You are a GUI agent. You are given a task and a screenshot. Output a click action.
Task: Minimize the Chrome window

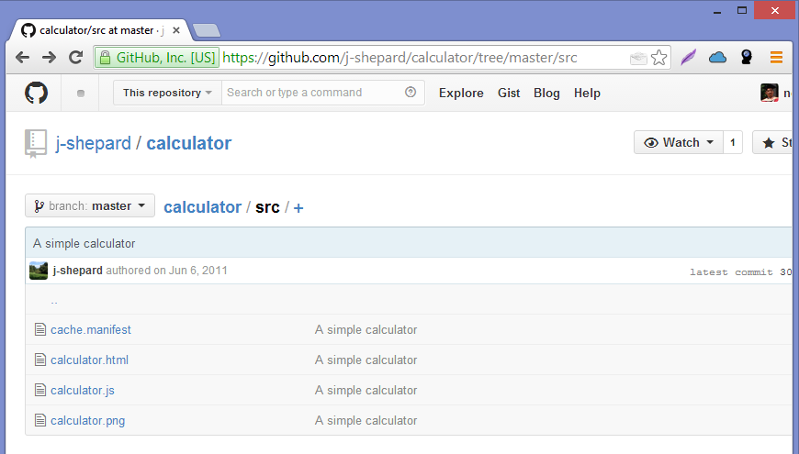coord(717,11)
